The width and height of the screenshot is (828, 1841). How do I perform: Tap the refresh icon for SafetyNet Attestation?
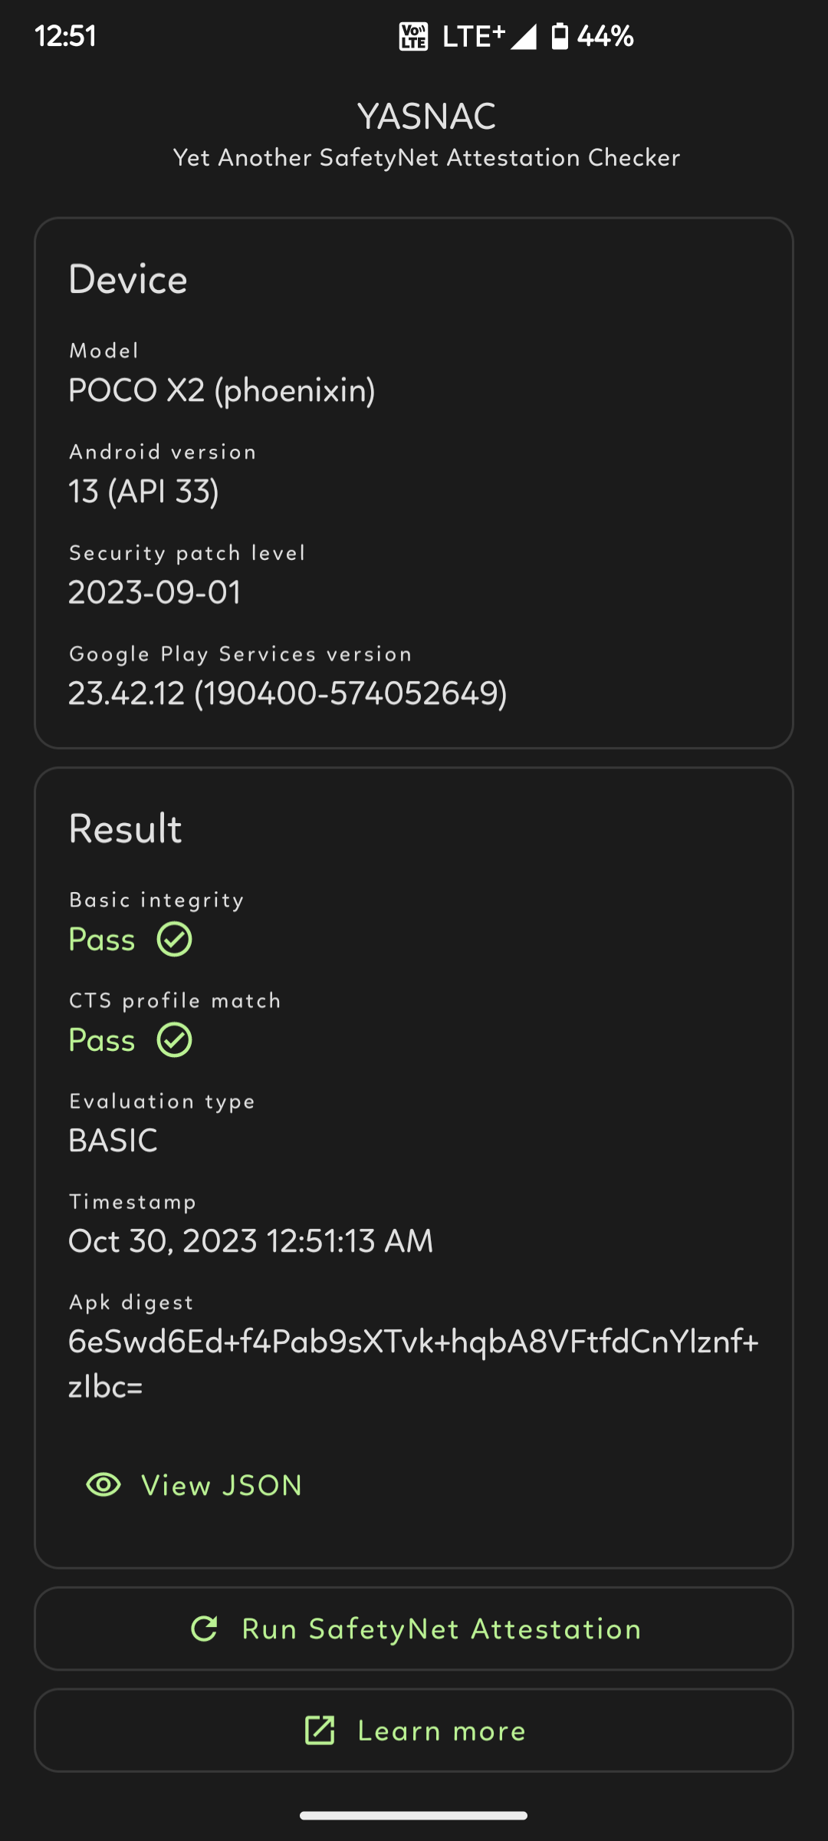(205, 1629)
